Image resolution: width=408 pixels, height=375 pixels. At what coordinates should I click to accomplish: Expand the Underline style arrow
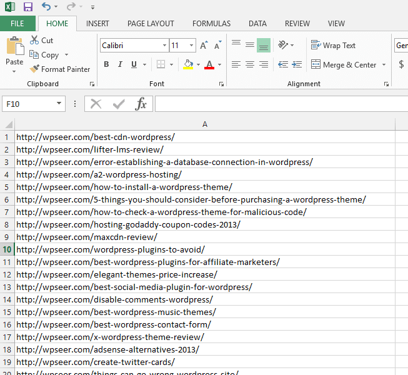pos(145,64)
